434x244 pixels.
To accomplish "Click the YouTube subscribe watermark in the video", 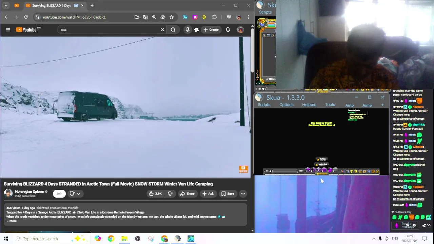I will pos(243,169).
